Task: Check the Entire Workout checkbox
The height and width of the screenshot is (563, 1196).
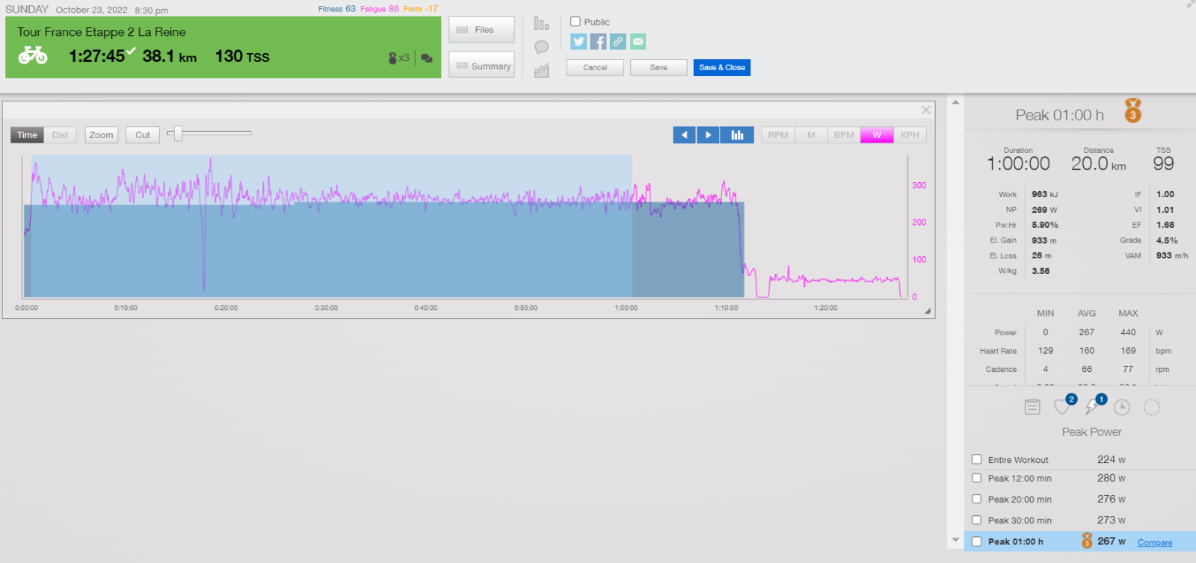Action: (x=976, y=459)
